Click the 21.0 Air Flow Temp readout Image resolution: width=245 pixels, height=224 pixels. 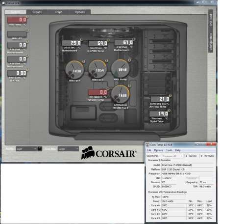pyautogui.click(x=160, y=99)
